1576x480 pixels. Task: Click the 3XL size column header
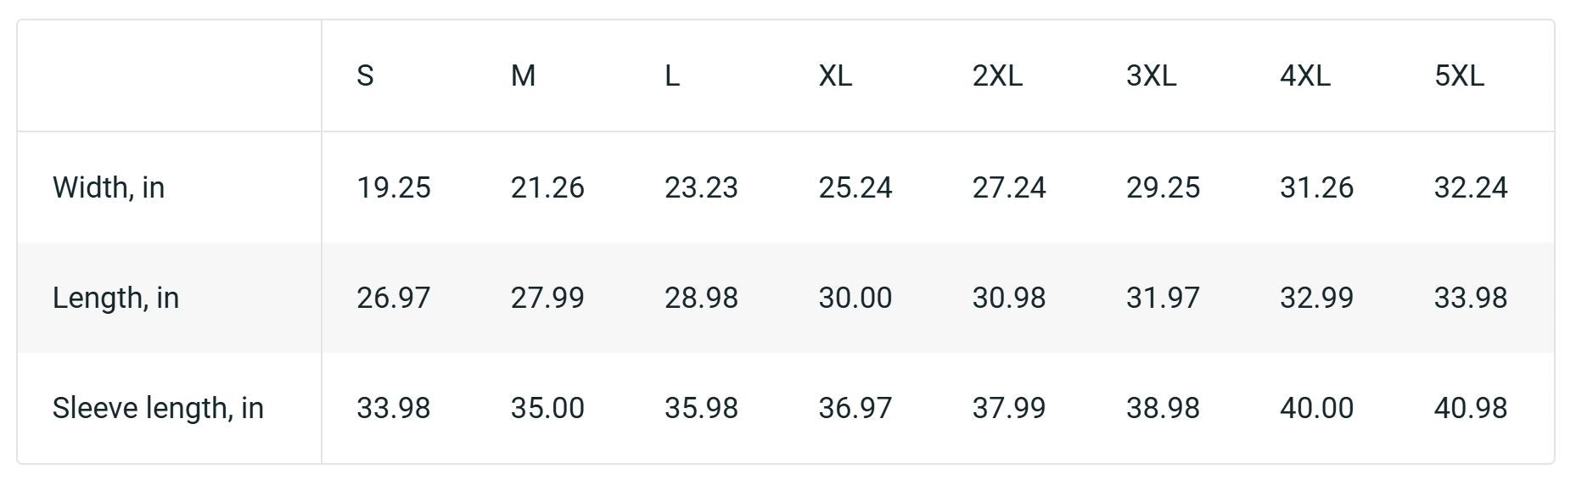click(1151, 76)
